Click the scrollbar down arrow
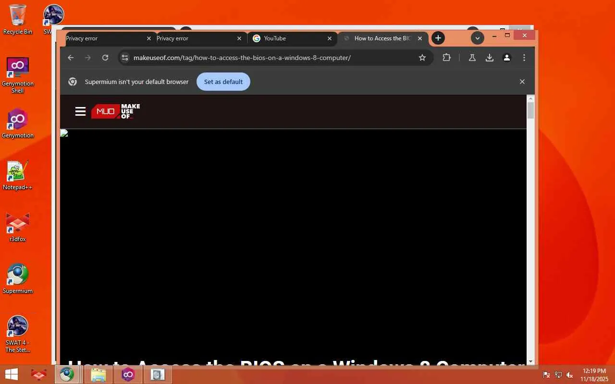Screen dimensions: 615x384 coord(530,361)
